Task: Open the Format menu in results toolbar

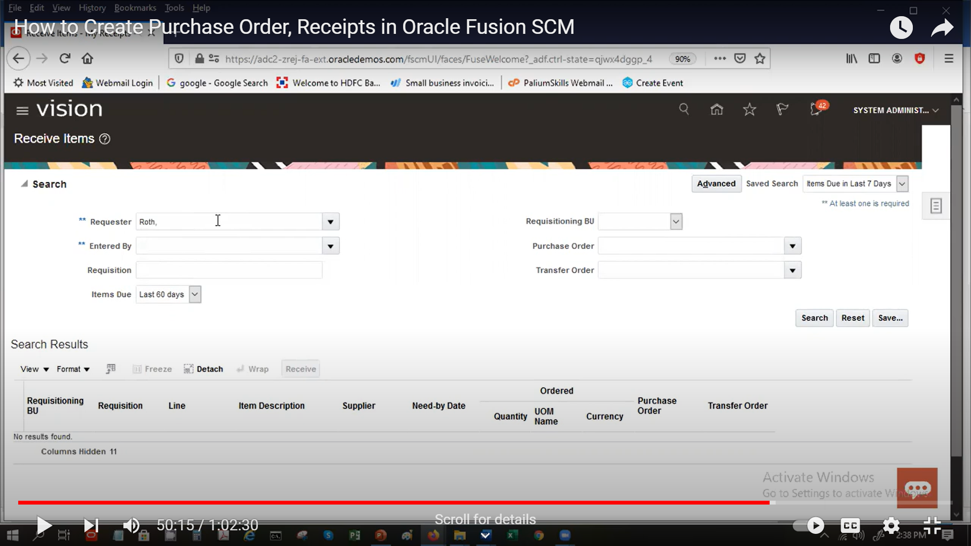Action: [73, 369]
